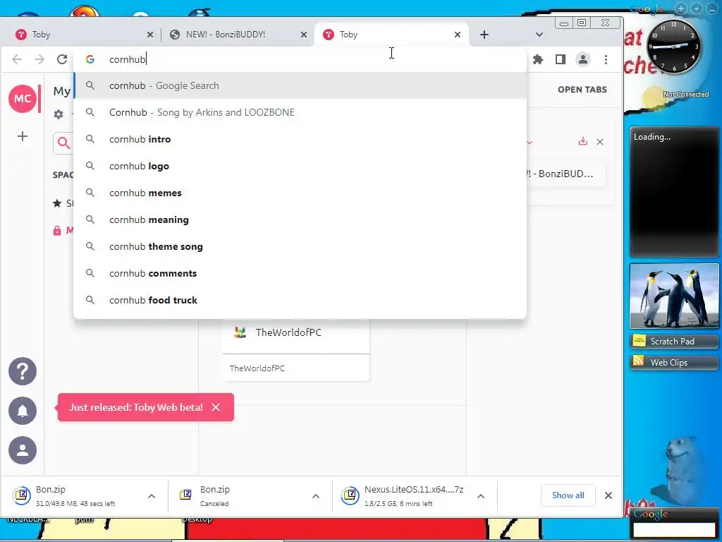Open the Web Clips gadget
Image resolution: width=722 pixels, height=542 pixels.
pos(674,362)
